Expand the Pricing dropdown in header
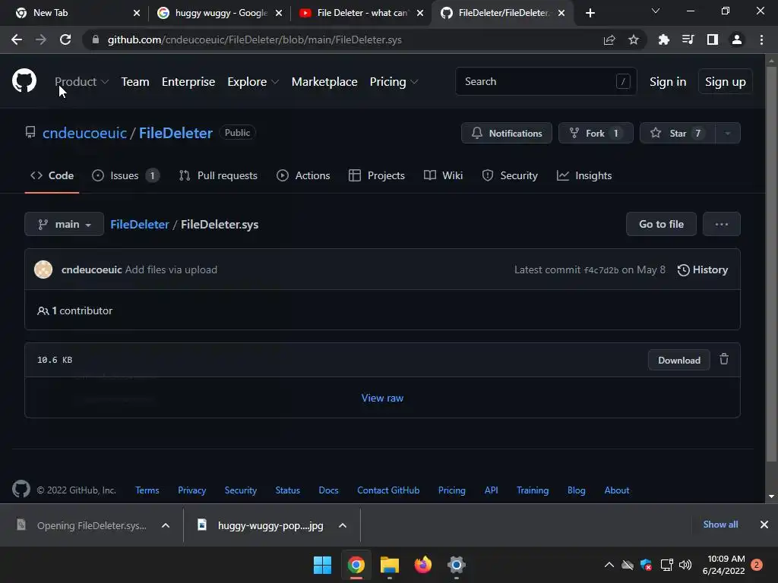Screen dimensions: 778x583 394,82
